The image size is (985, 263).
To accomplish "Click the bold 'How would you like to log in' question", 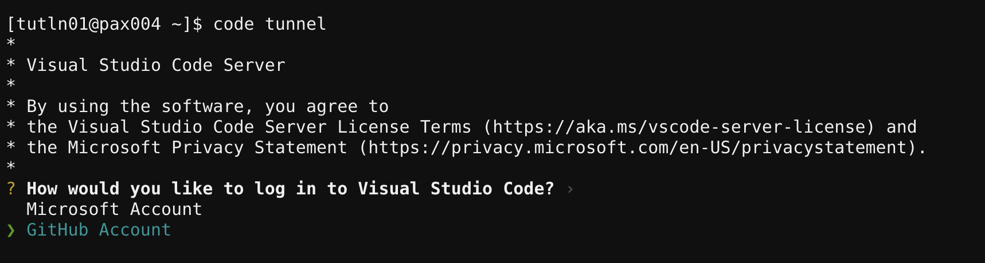I will [290, 189].
